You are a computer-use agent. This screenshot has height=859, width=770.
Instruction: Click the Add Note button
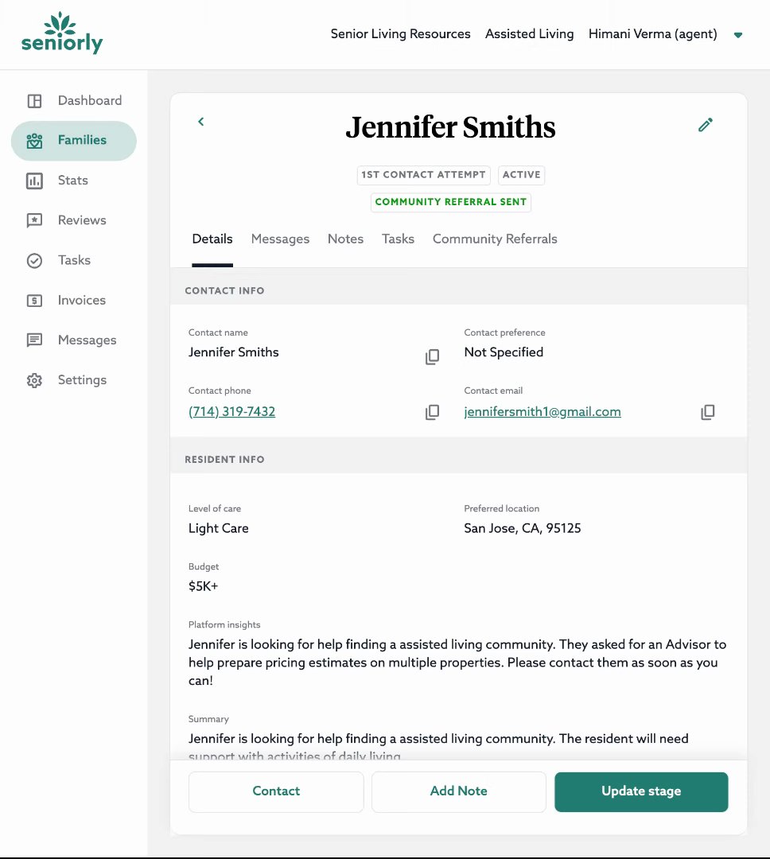(459, 791)
